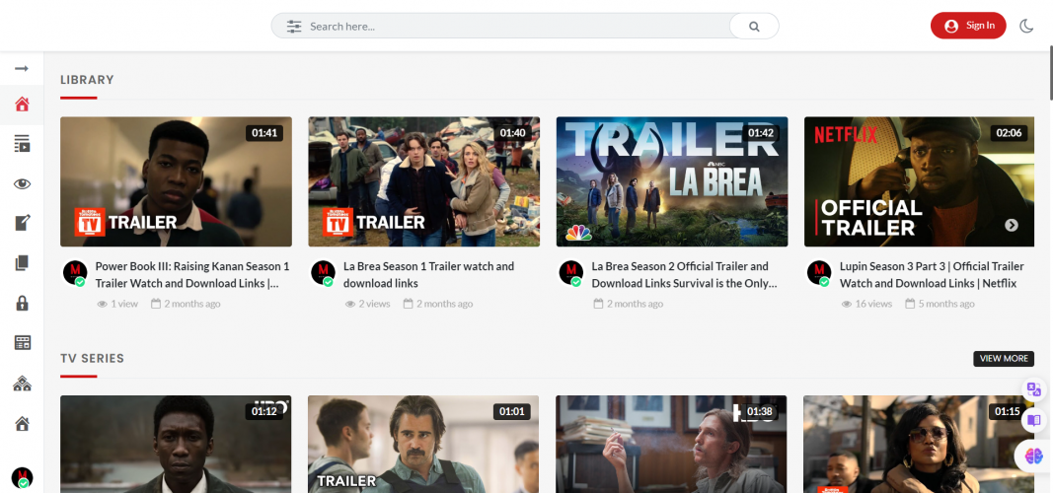Click the stacked pages icon in sidebar
Screen dimensions: 1053x493
pyautogui.click(x=22, y=263)
